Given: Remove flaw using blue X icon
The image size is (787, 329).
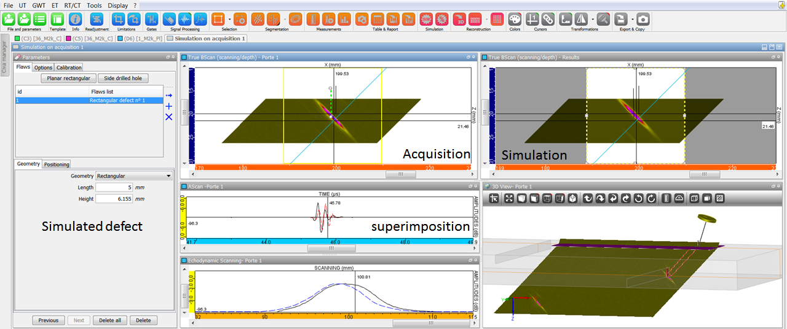Looking at the screenshot, I should [169, 117].
